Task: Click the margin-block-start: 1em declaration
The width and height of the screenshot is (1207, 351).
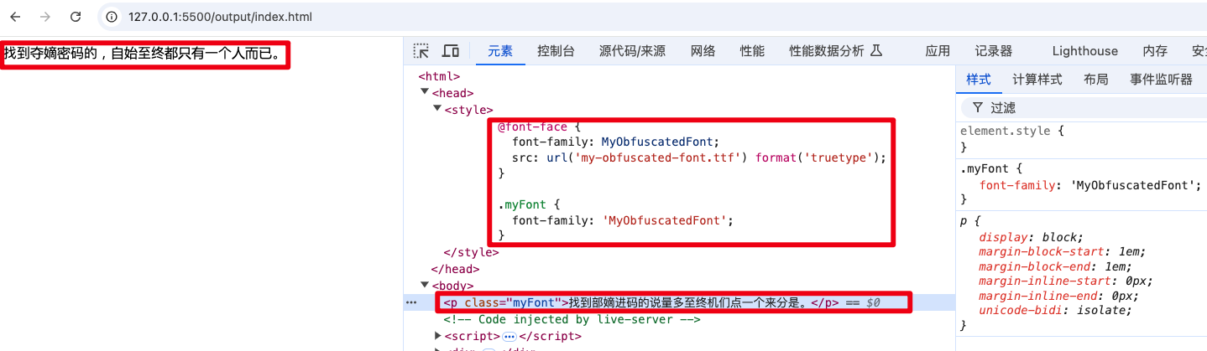Action: coord(1062,251)
